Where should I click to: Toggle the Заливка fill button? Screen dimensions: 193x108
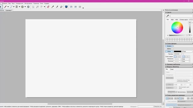pyautogui.click(x=169, y=46)
